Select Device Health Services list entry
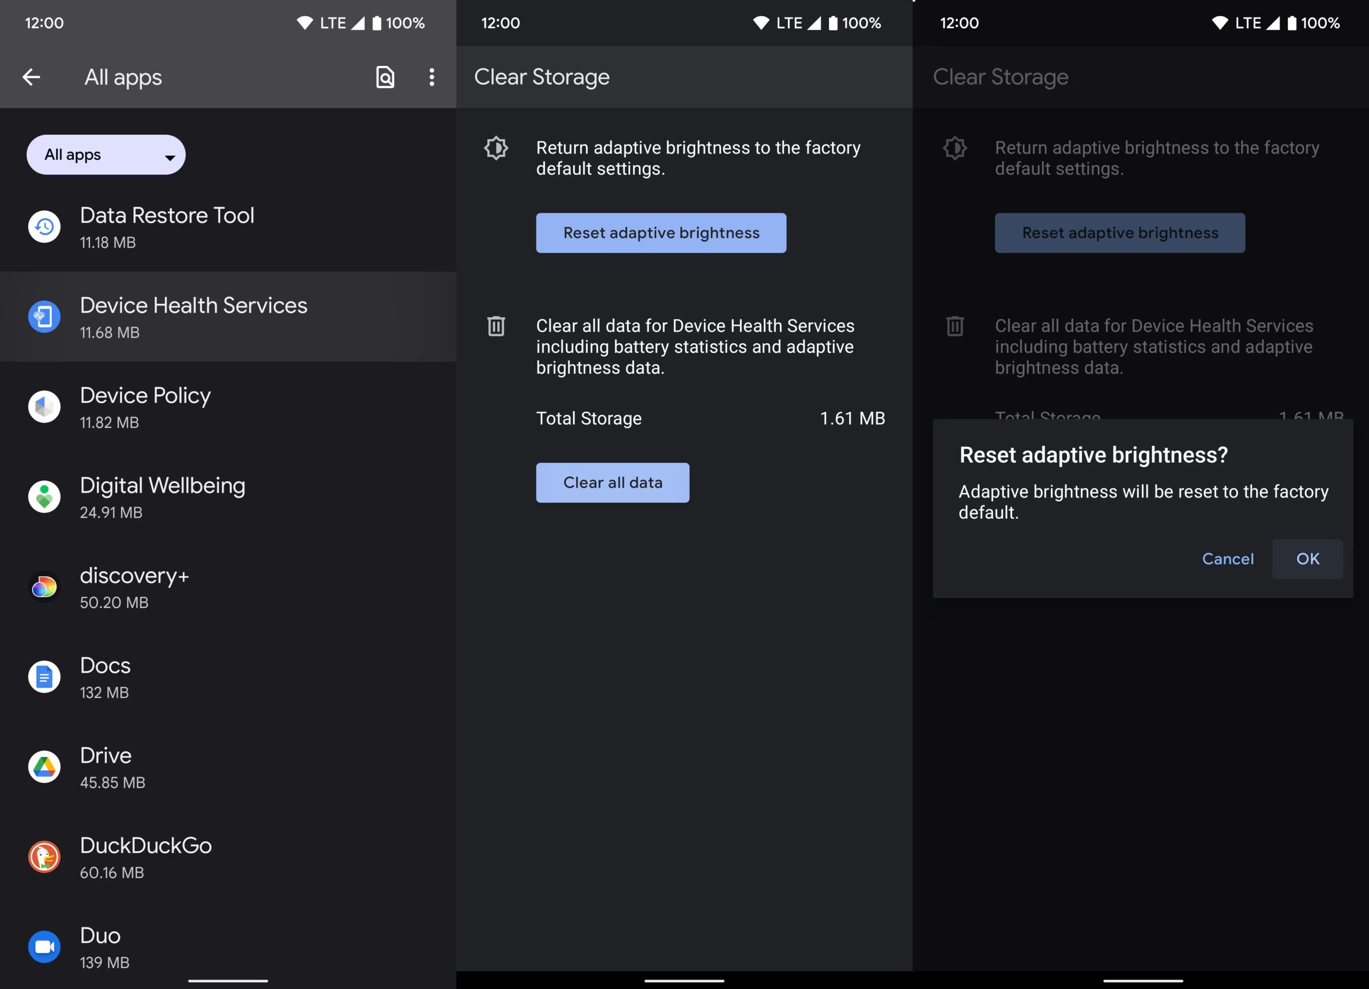The height and width of the screenshot is (989, 1369). 228,317
